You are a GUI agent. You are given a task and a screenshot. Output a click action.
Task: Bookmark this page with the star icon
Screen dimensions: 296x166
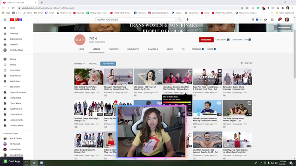coord(247,8)
